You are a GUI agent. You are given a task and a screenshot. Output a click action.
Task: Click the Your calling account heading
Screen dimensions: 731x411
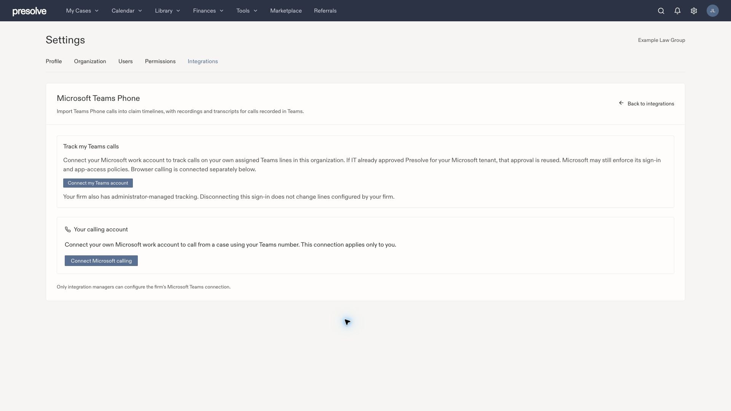click(101, 229)
